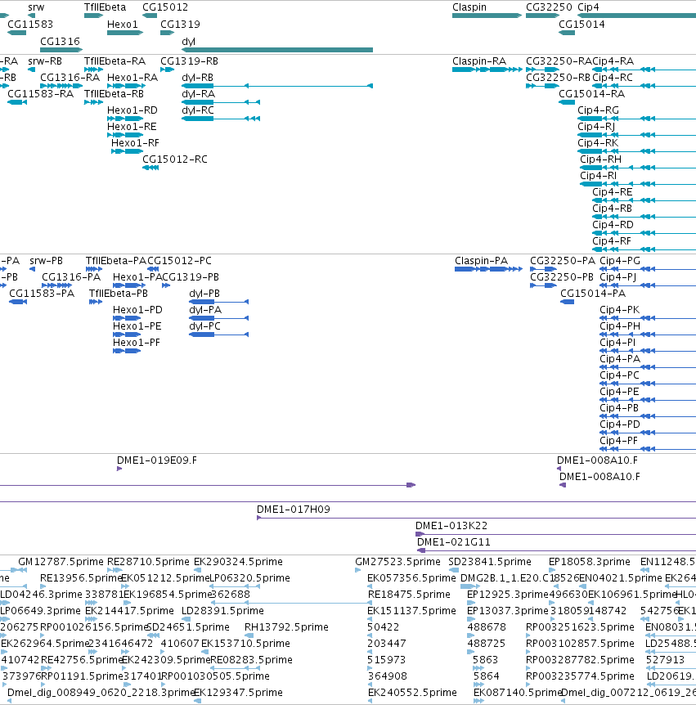Click EST SD23841.5prime
Image resolution: width=696 pixels, height=705 pixels.
point(490,562)
